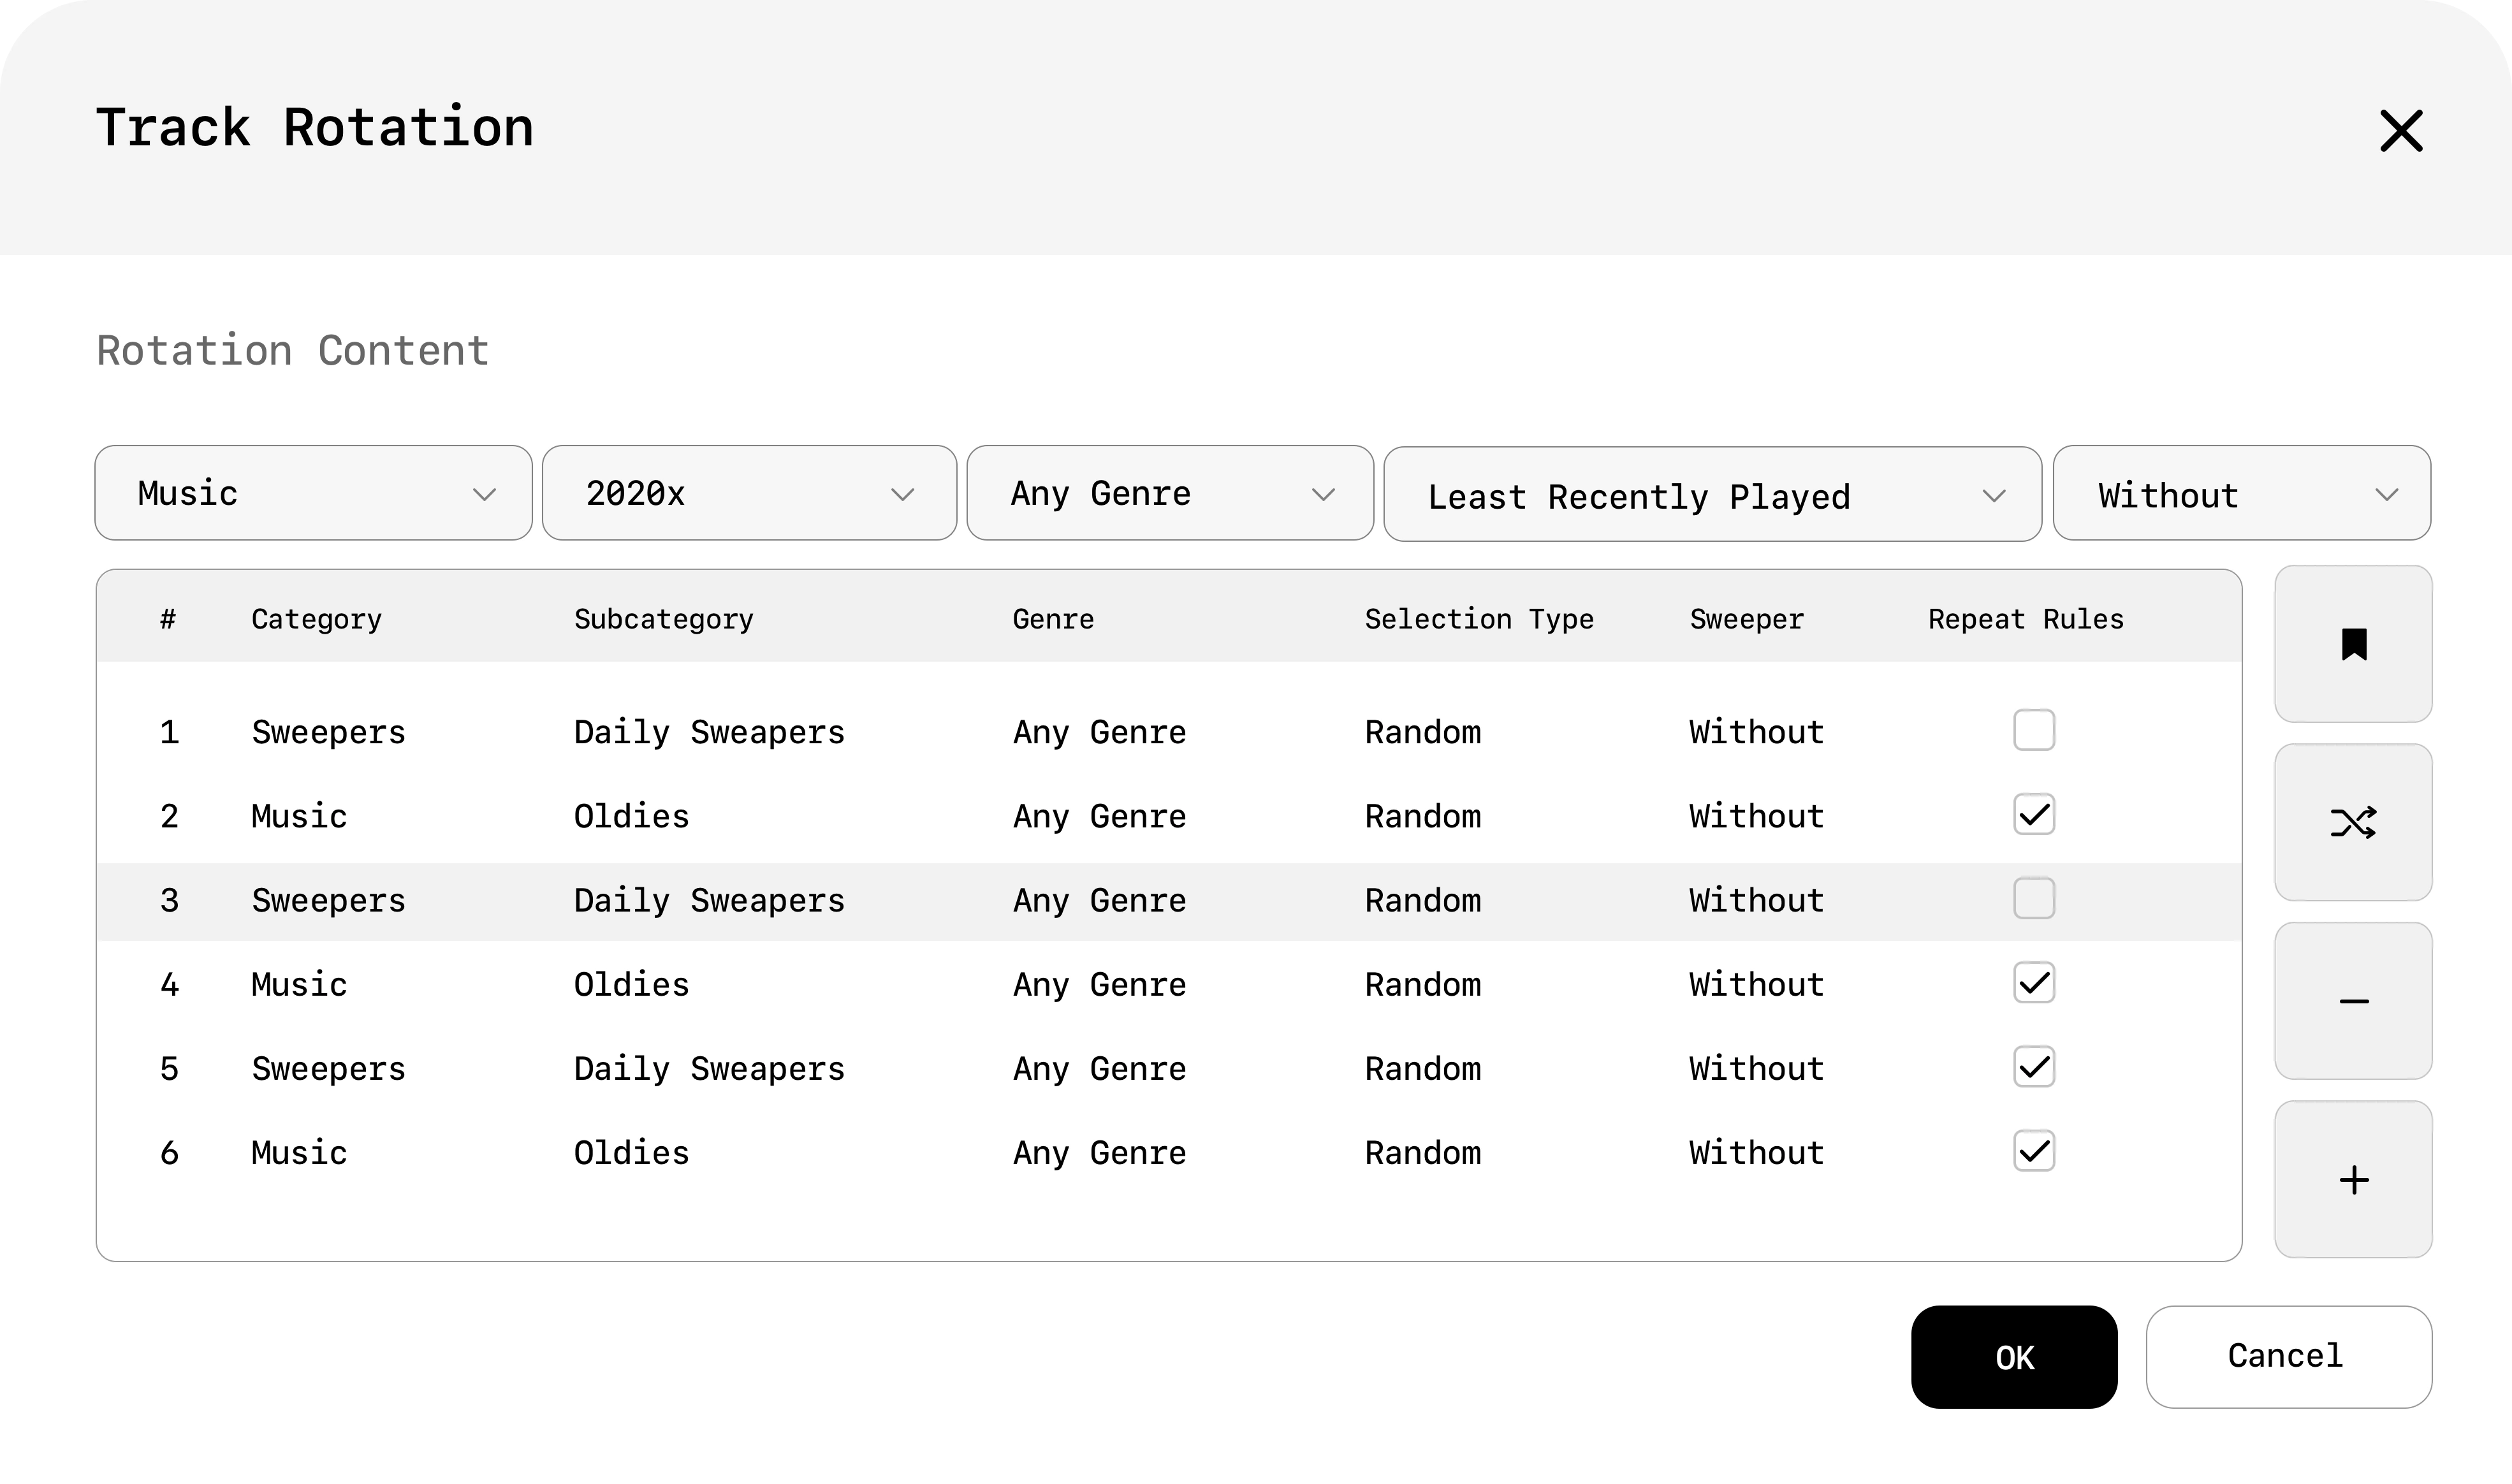Click the minus remove-row button
Viewport: 2512px width, 1484px height.
(2353, 1001)
